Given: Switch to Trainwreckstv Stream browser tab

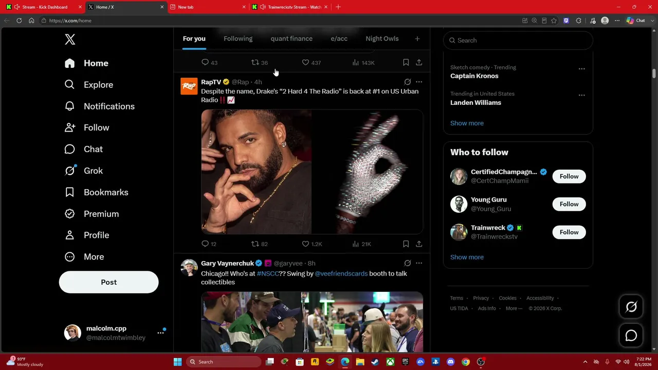Looking at the screenshot, I should coord(290,7).
